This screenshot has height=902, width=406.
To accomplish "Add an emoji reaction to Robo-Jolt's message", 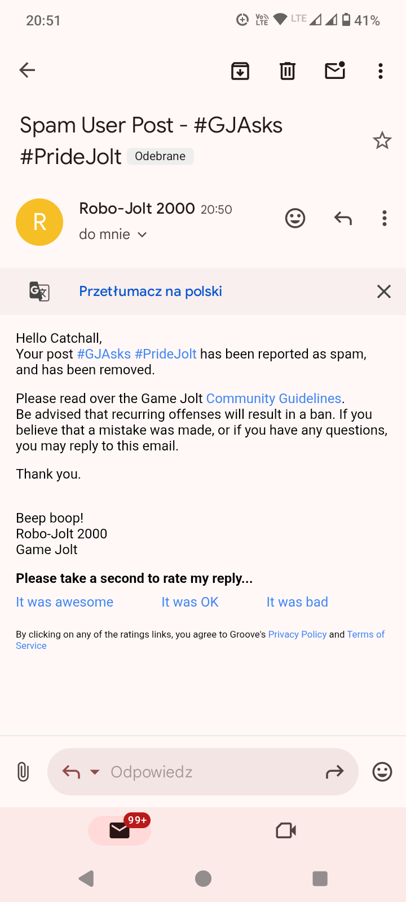I will pos(295,218).
